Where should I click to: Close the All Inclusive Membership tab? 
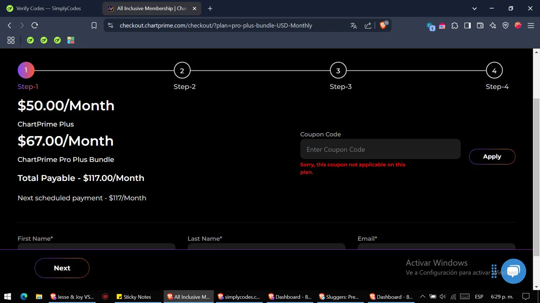(x=194, y=8)
